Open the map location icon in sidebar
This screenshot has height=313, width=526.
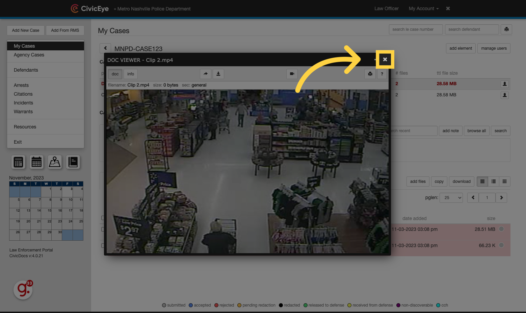55,162
